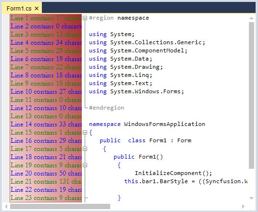258x212 pixels.
Task: Click 'using System.Drawing;' line
Action: [x=126, y=67]
